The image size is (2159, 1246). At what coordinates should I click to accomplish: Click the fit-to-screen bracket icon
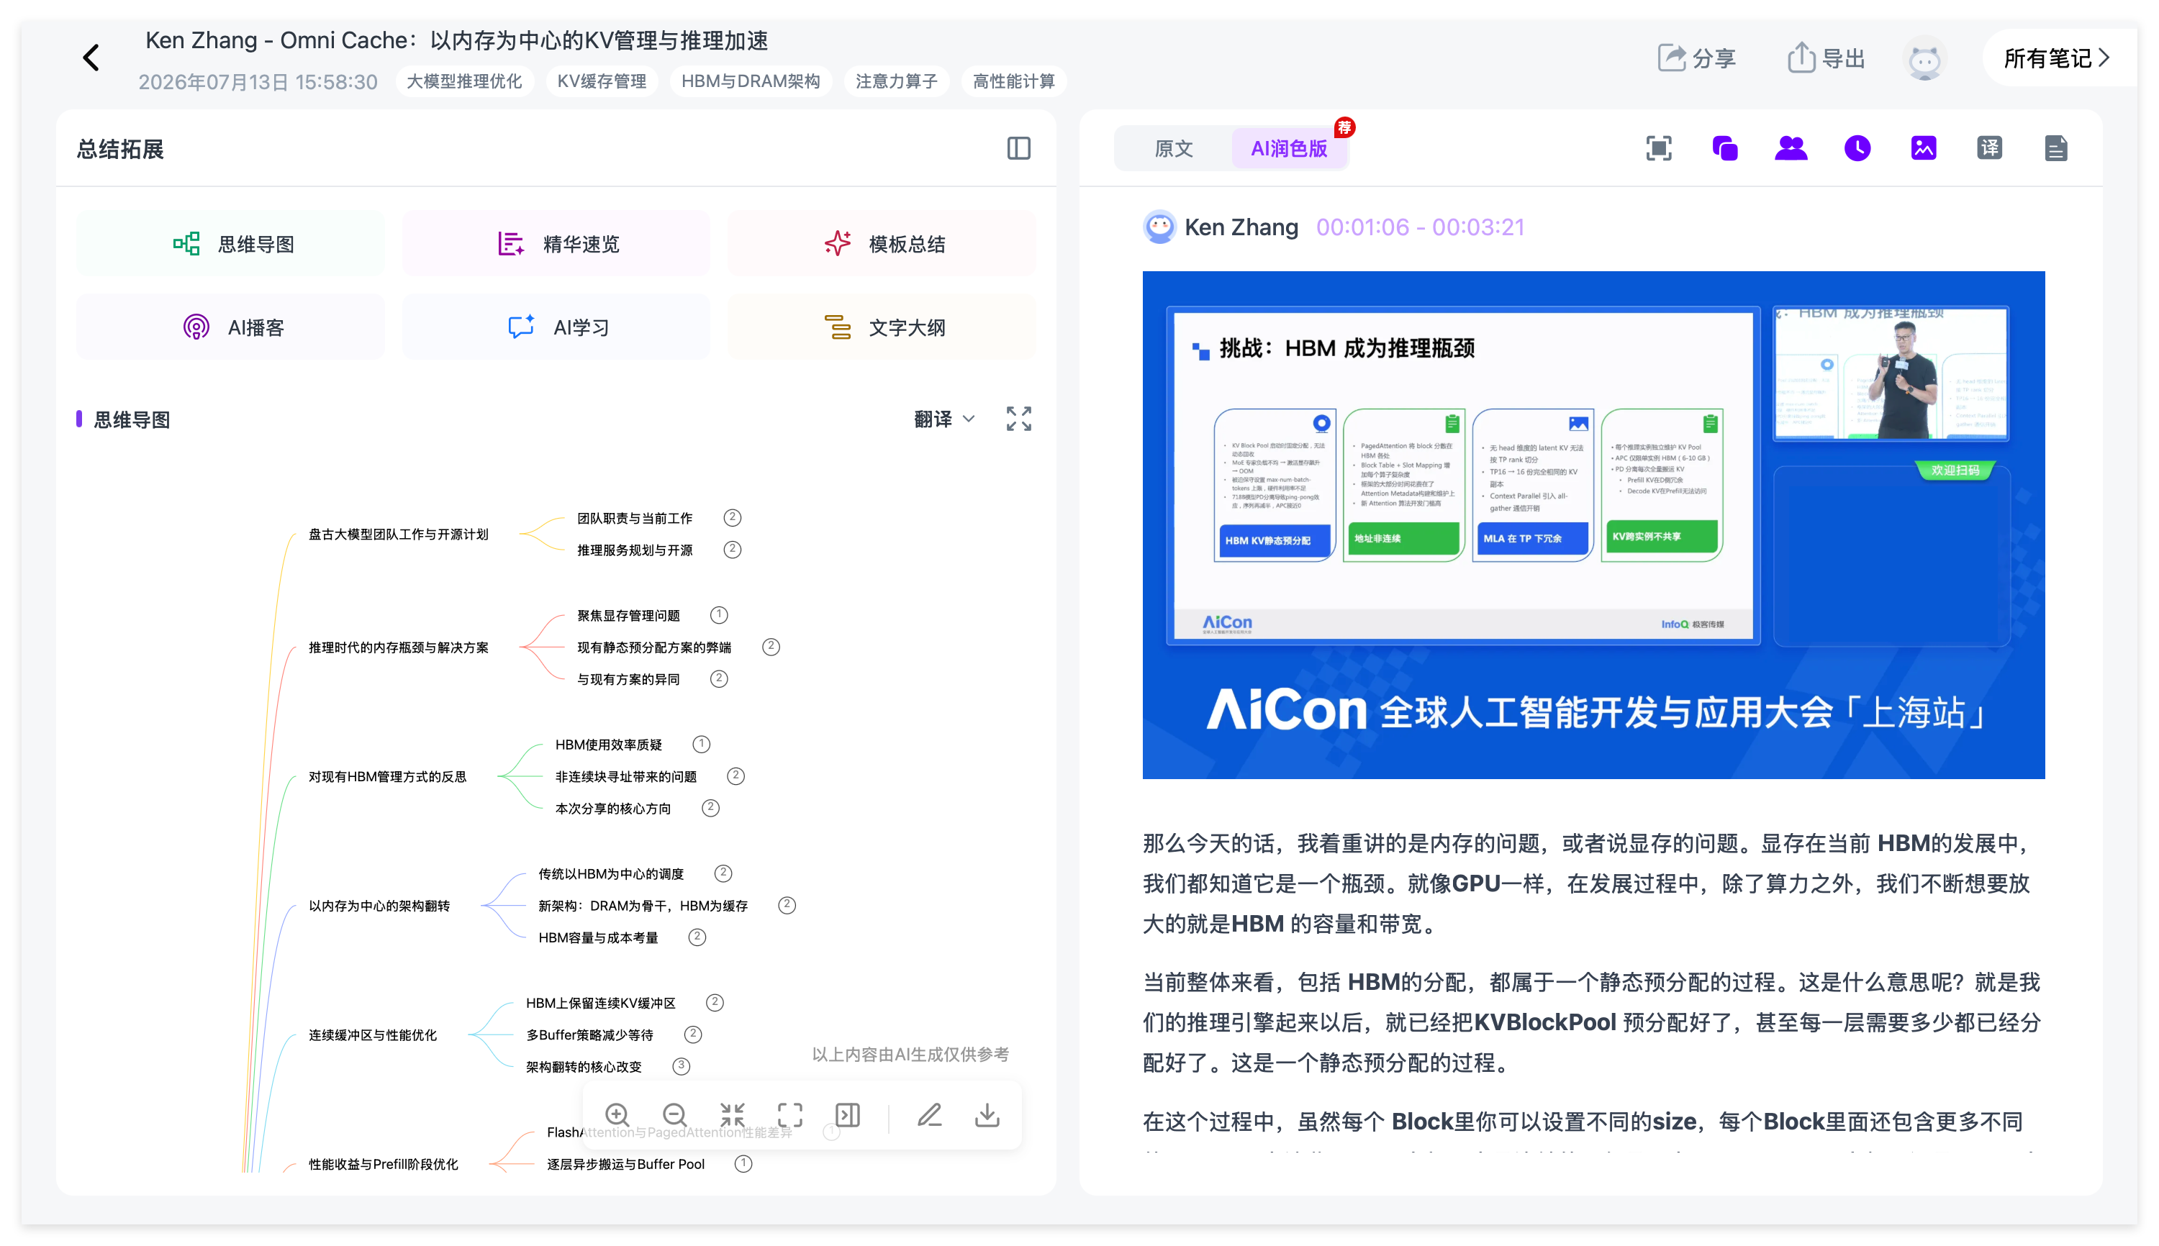[x=789, y=1115]
